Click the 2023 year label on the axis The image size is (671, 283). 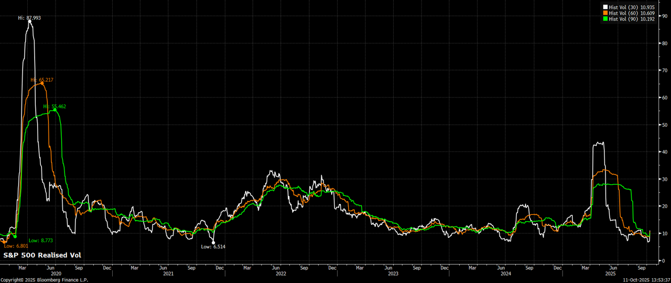click(393, 273)
